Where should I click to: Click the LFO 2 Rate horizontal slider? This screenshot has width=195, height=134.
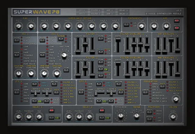coord(111,93)
